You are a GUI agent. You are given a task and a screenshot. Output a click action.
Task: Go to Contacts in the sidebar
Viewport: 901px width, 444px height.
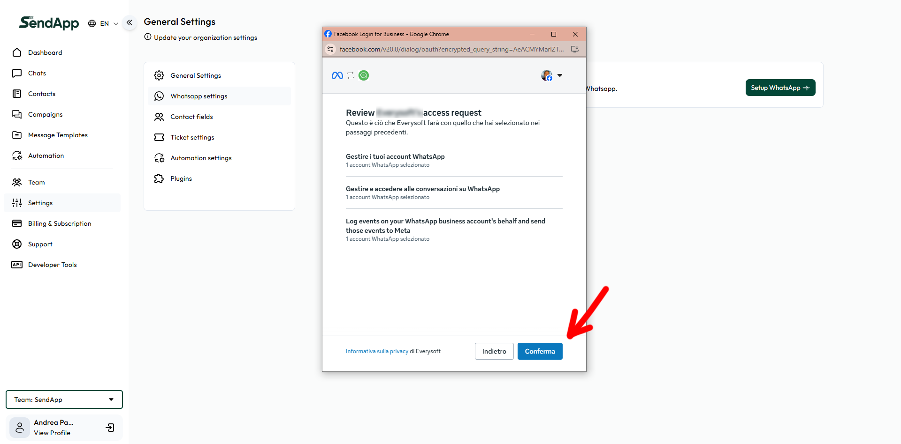click(x=42, y=94)
